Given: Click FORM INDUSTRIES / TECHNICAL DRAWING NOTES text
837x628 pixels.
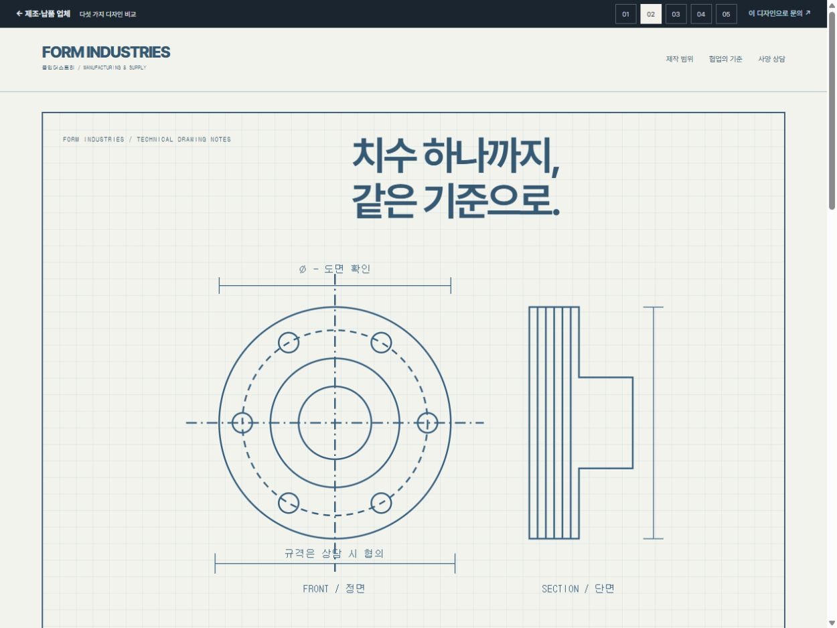Looking at the screenshot, I should click(x=147, y=139).
